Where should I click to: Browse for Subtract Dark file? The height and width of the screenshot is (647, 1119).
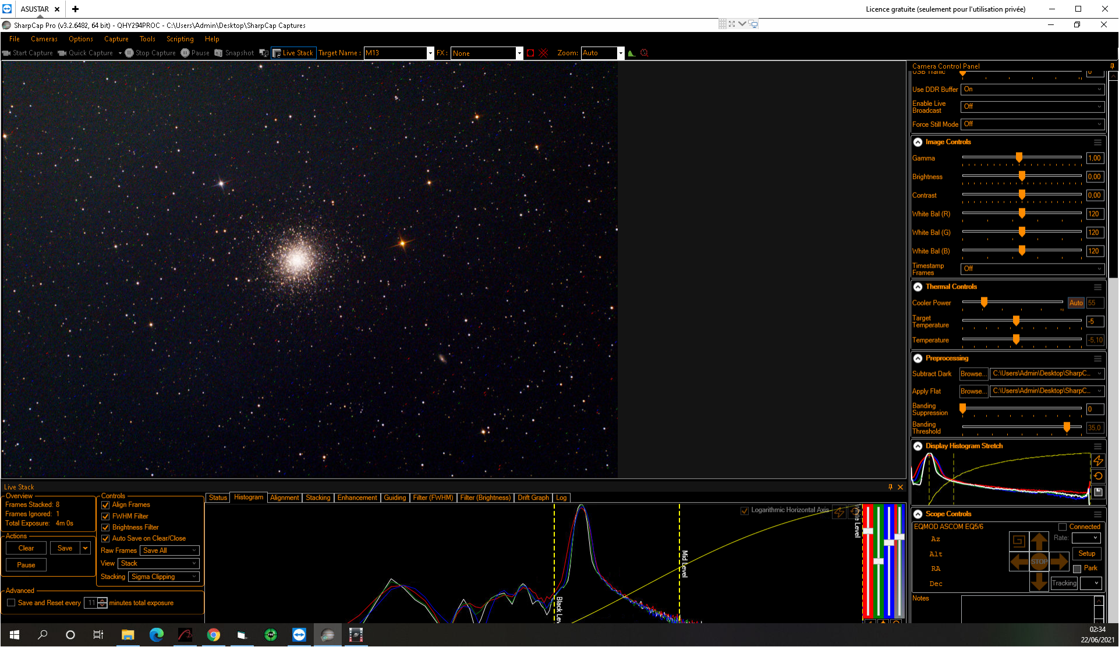pos(973,374)
